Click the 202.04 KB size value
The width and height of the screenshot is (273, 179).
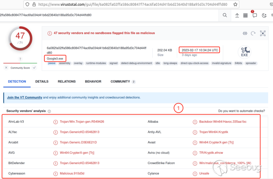[x=165, y=50]
